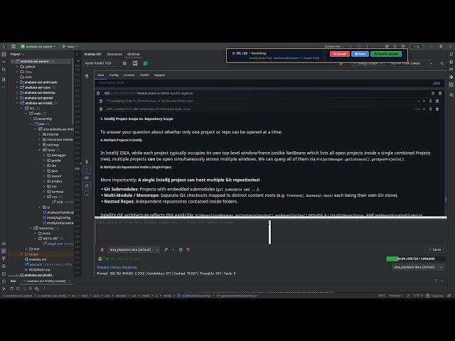Open the Run tool window from left sidebar
Viewport: 455px width, 341px height.
tap(4, 251)
